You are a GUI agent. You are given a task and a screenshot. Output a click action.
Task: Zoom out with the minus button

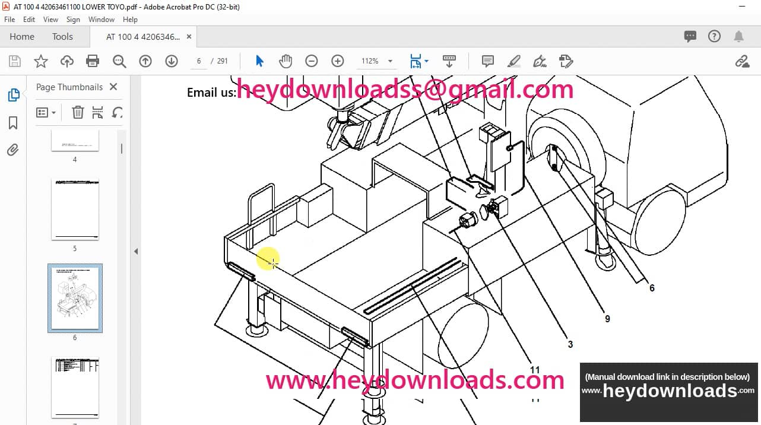pyautogui.click(x=312, y=61)
